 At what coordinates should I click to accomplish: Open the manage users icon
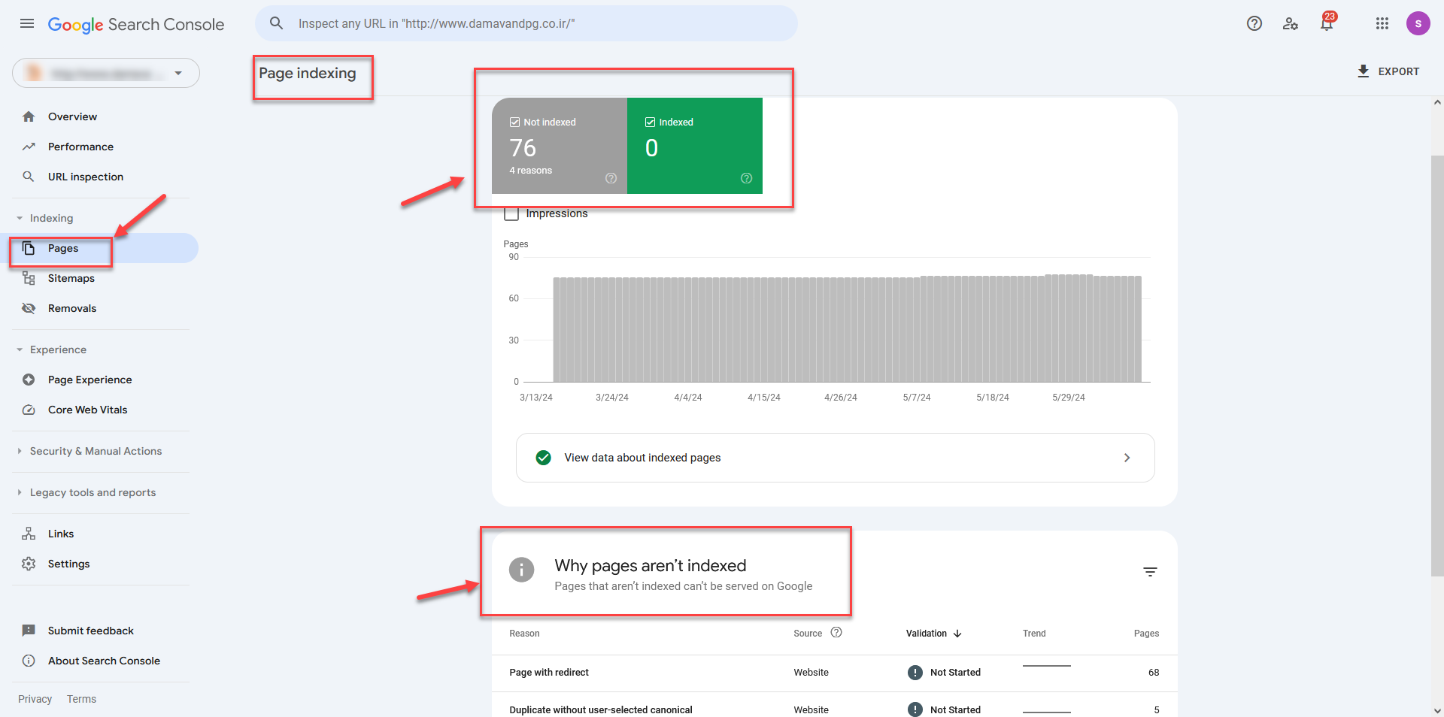1291,23
